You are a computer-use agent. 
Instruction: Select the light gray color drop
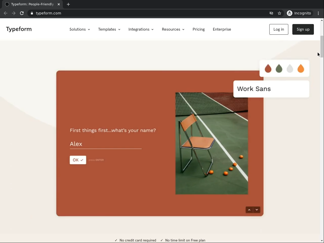click(290, 68)
